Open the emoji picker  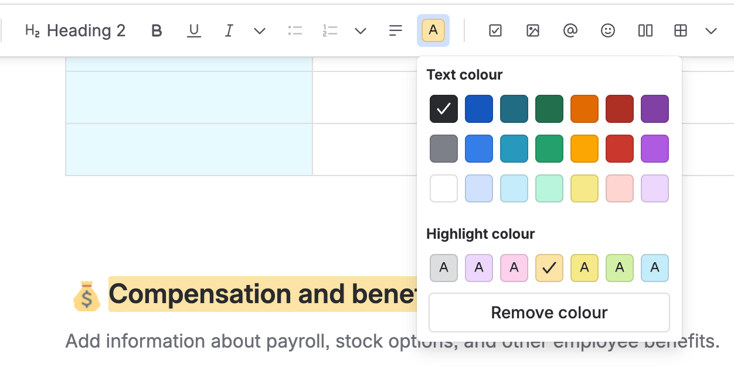click(607, 30)
